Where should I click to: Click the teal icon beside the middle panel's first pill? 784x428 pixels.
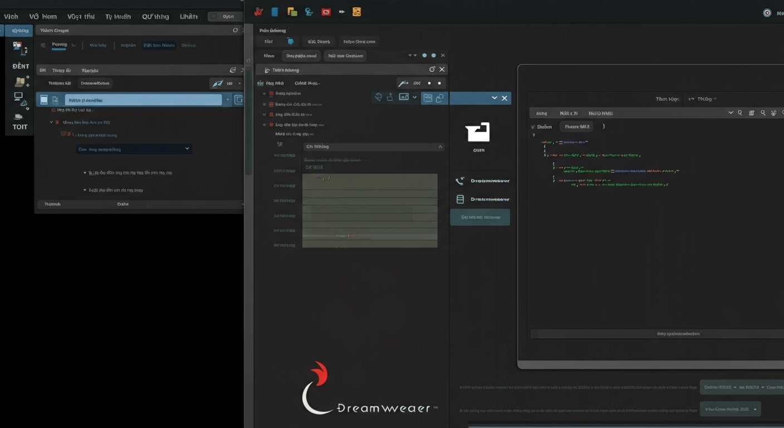[290, 41]
